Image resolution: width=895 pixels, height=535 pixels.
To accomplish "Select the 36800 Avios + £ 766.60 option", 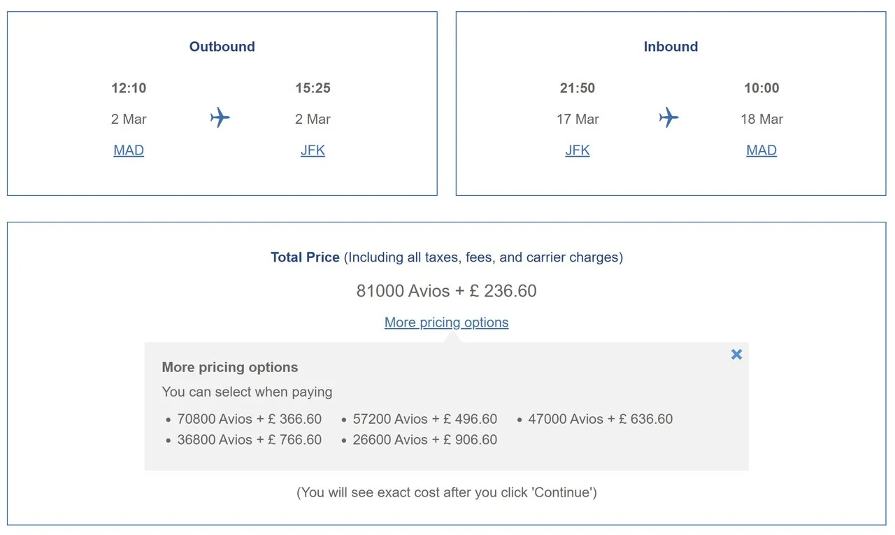I will (250, 440).
